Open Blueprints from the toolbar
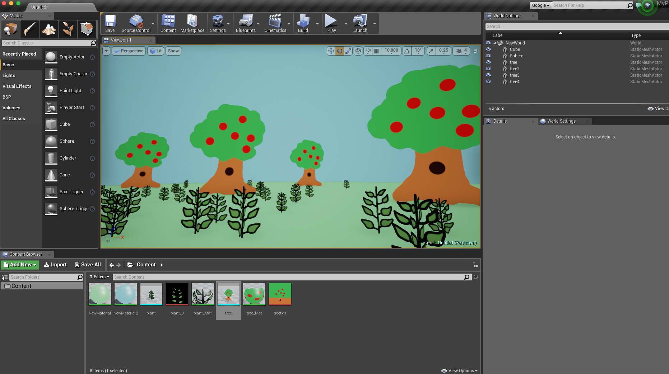The image size is (669, 374). (246, 24)
